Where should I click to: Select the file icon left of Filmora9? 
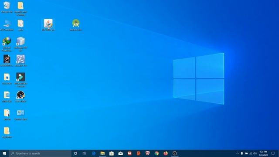(x=7, y=78)
